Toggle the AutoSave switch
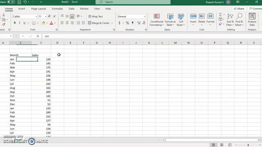 (11, 2)
